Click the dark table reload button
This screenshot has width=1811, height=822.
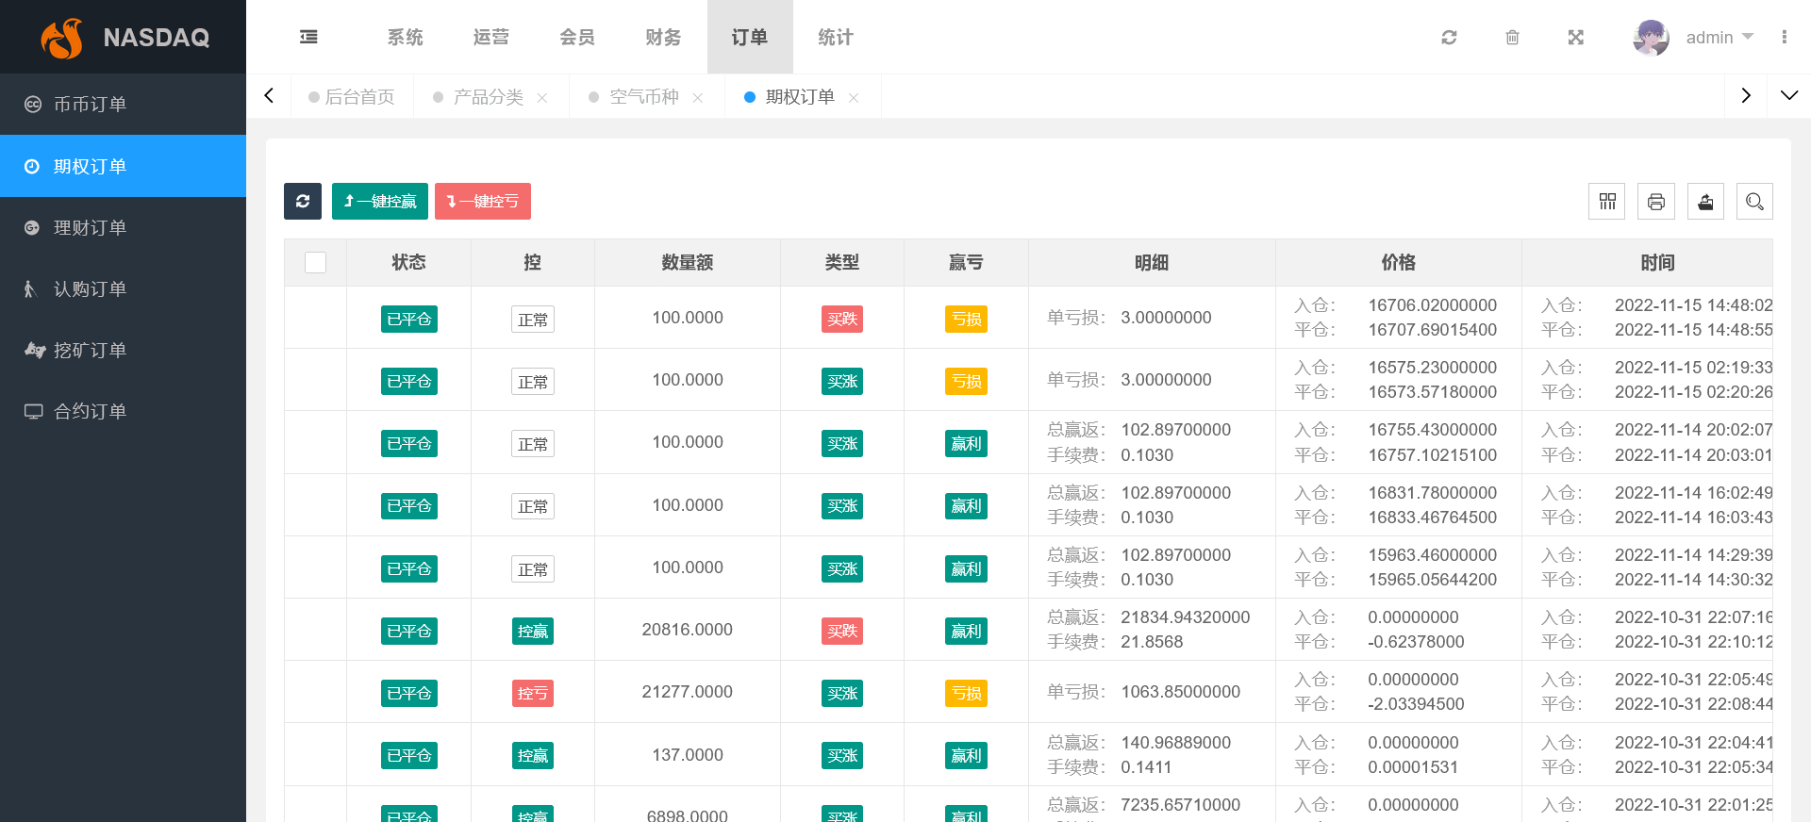click(x=303, y=202)
